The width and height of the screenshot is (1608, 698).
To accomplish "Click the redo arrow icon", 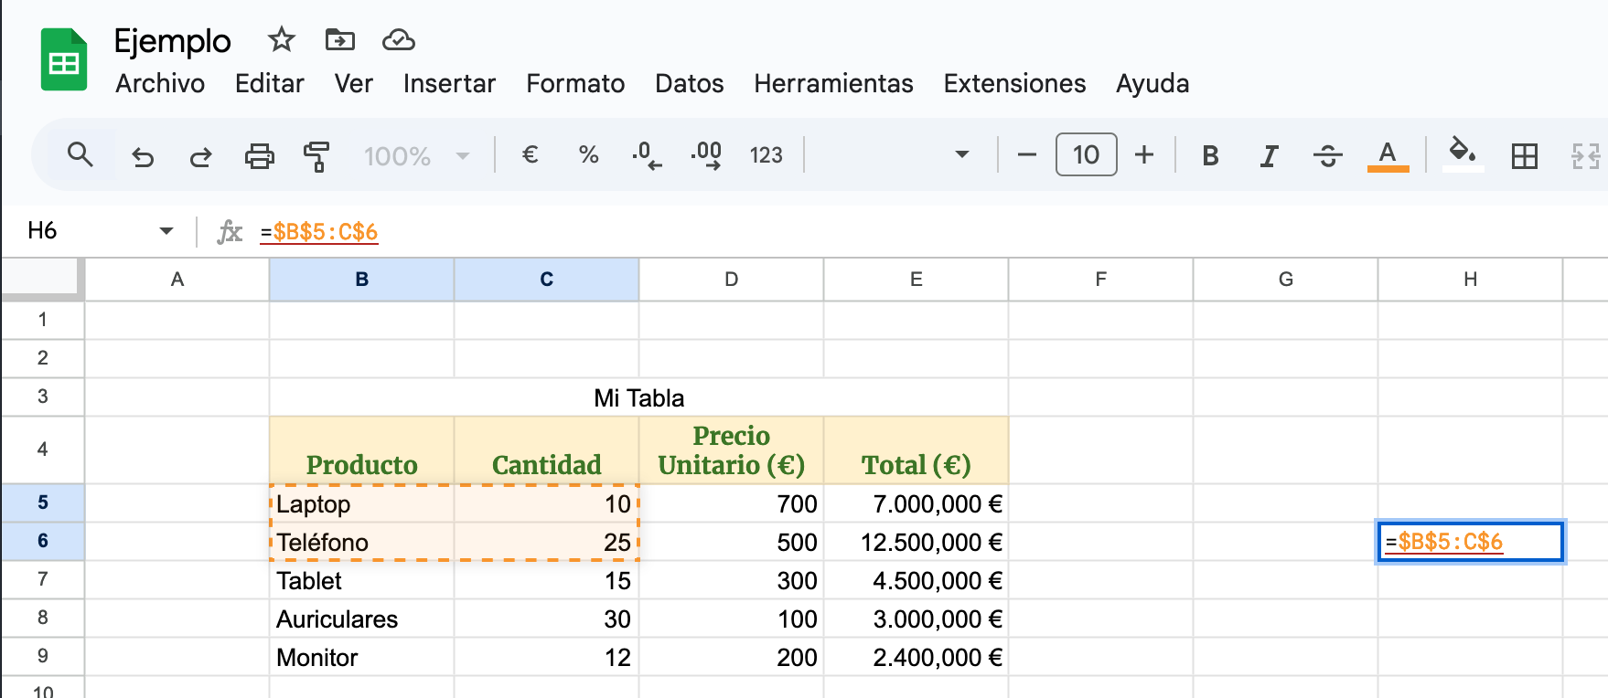I will [200, 156].
